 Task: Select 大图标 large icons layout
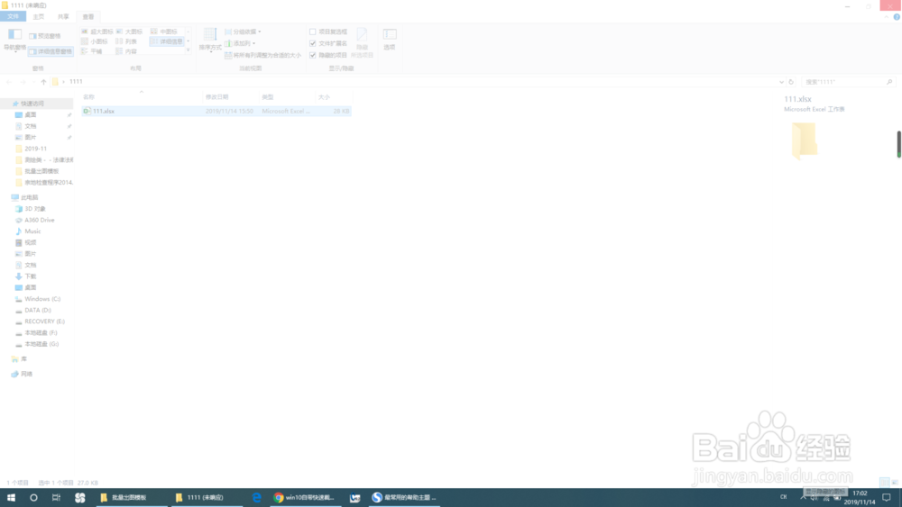(129, 32)
